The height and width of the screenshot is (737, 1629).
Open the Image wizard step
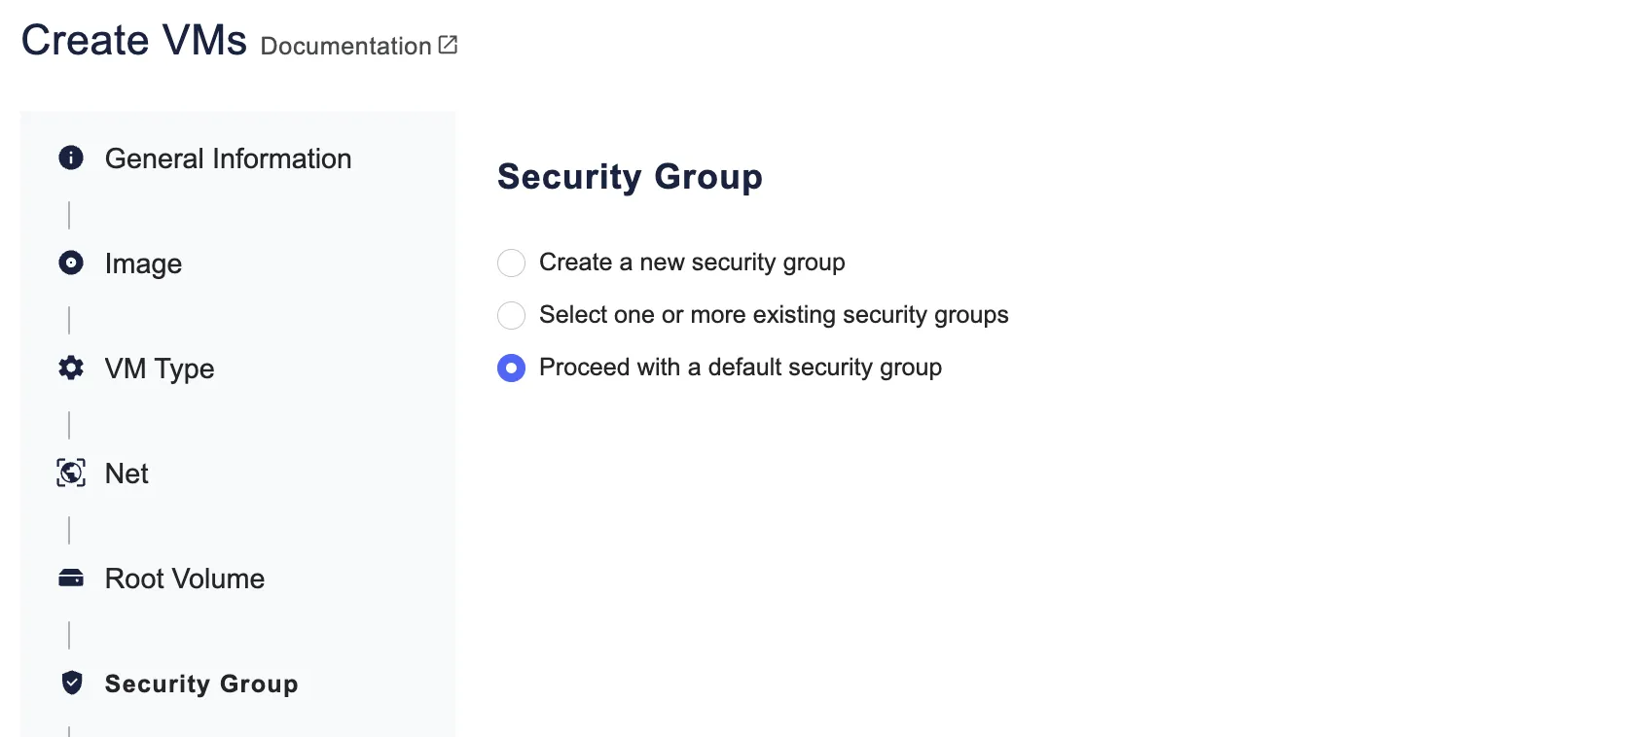(x=143, y=263)
